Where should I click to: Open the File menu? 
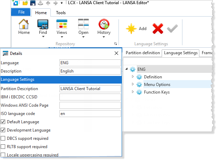point(21,12)
